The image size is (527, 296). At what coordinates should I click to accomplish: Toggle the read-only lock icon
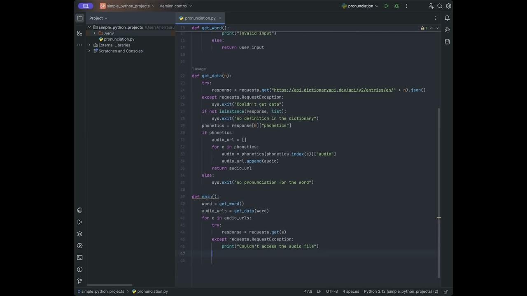click(x=446, y=291)
